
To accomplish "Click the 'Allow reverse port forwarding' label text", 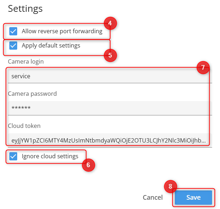I will coord(62,31).
